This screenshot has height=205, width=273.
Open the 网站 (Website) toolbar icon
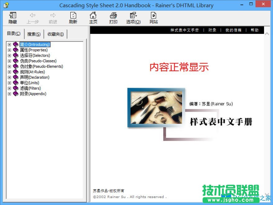tap(153, 17)
